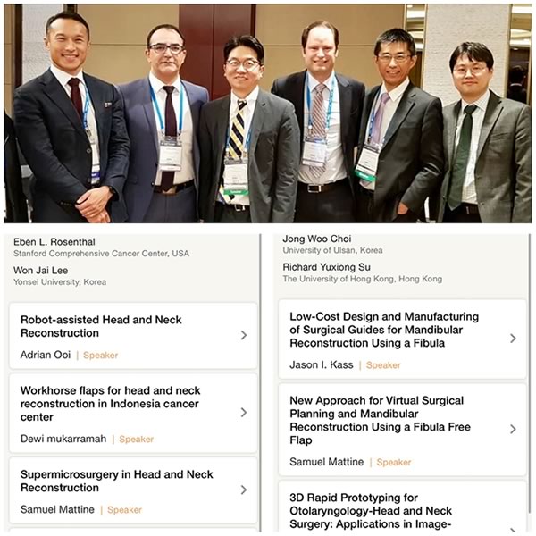Click chevron on Low-Cost Design talk card
This screenshot has width=536, height=536.
point(513,339)
